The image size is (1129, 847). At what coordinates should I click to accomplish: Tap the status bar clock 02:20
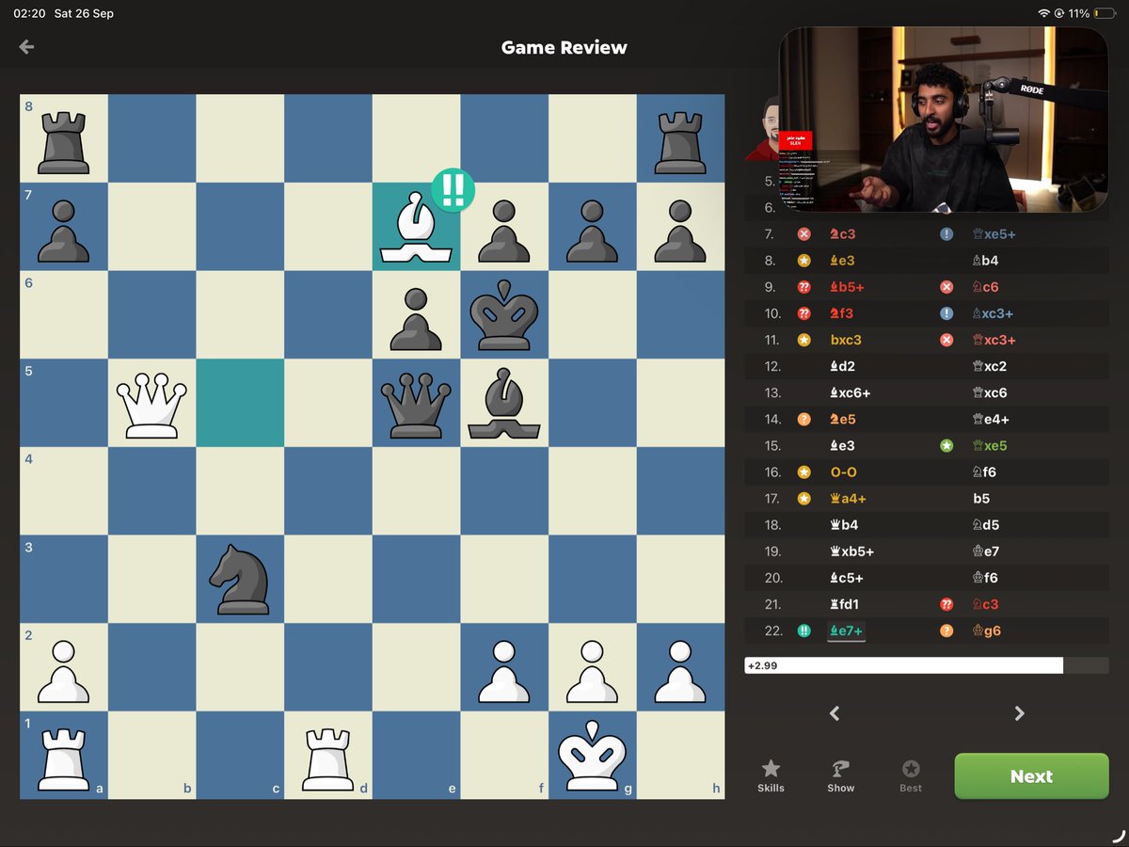28,13
